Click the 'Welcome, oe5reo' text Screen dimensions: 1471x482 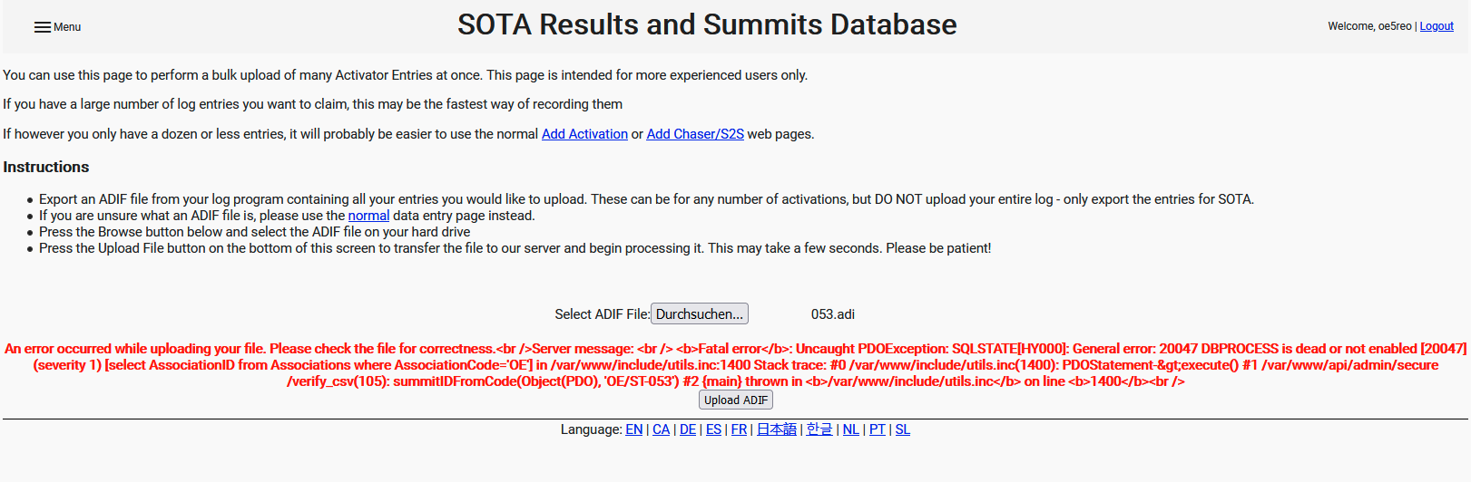click(1369, 26)
